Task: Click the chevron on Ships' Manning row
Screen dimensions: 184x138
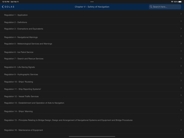Action: (181, 110)
